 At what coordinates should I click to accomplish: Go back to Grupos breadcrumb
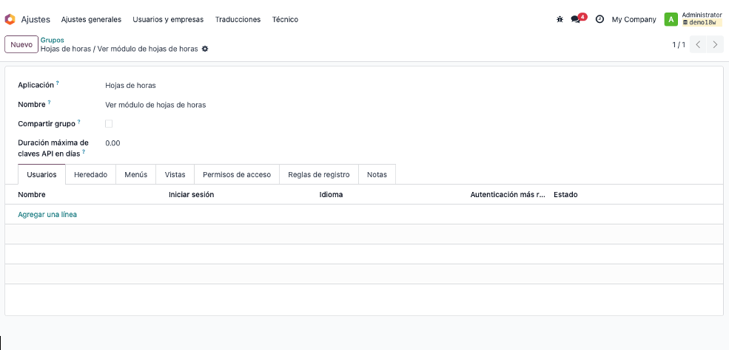point(52,40)
